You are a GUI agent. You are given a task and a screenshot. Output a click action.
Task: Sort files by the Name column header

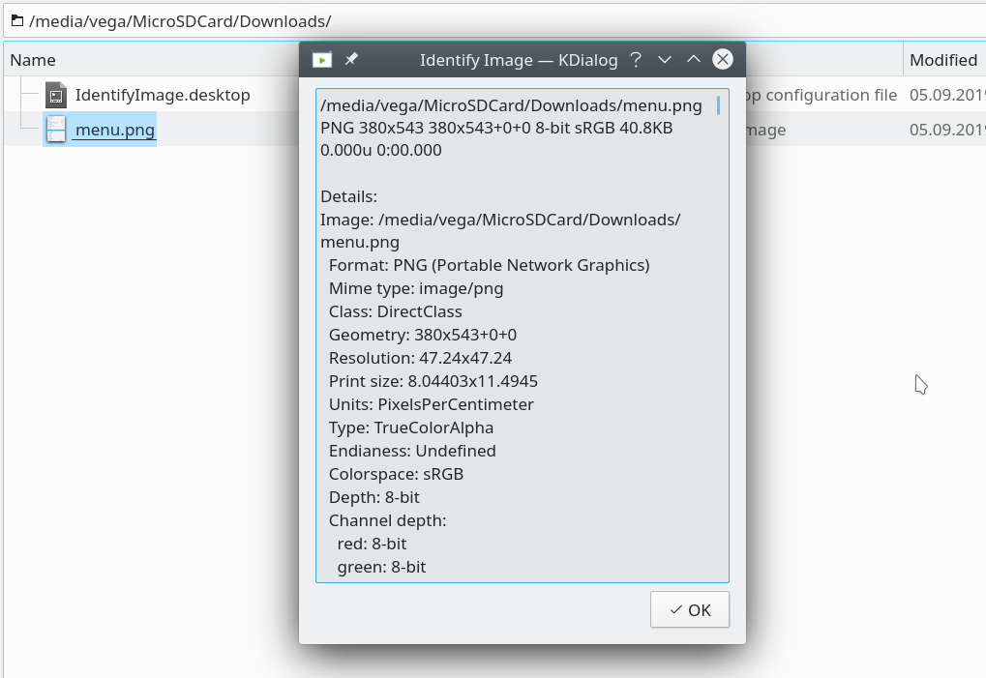click(x=151, y=60)
